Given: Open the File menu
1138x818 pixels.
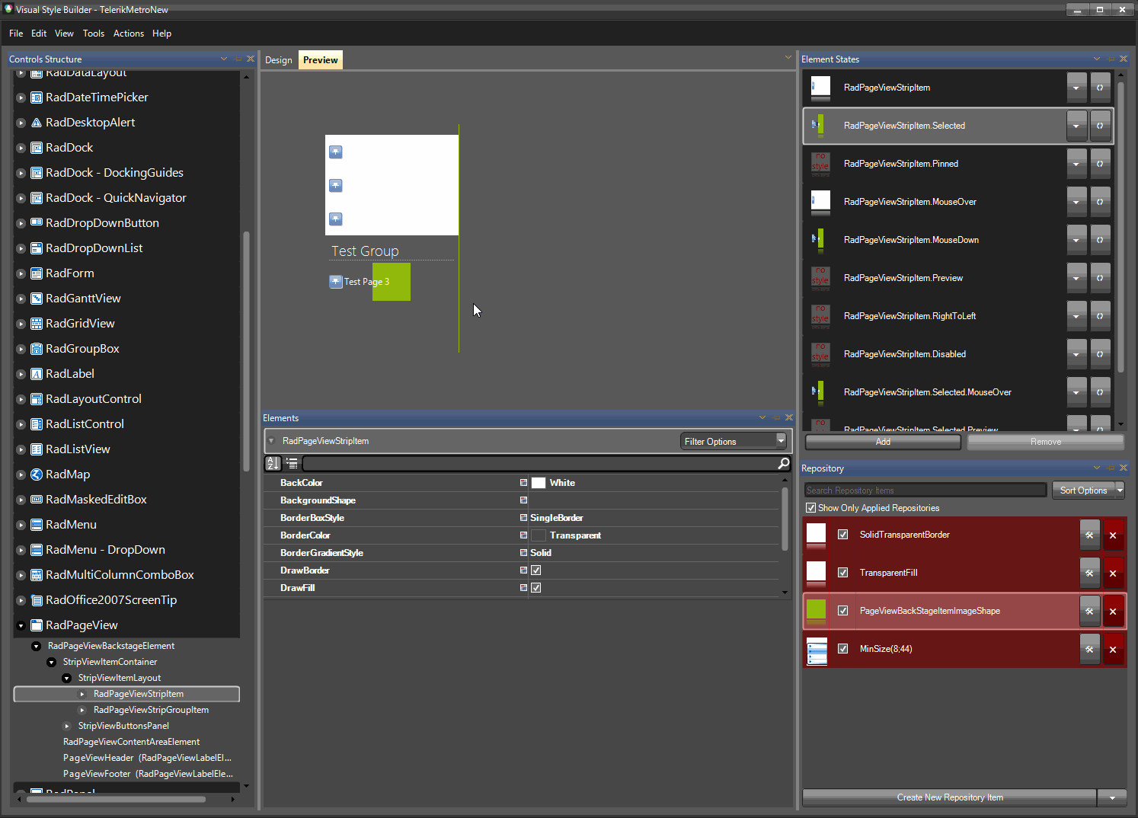Looking at the screenshot, I should [16, 34].
